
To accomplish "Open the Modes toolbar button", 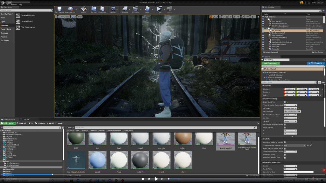I will click(83, 10).
